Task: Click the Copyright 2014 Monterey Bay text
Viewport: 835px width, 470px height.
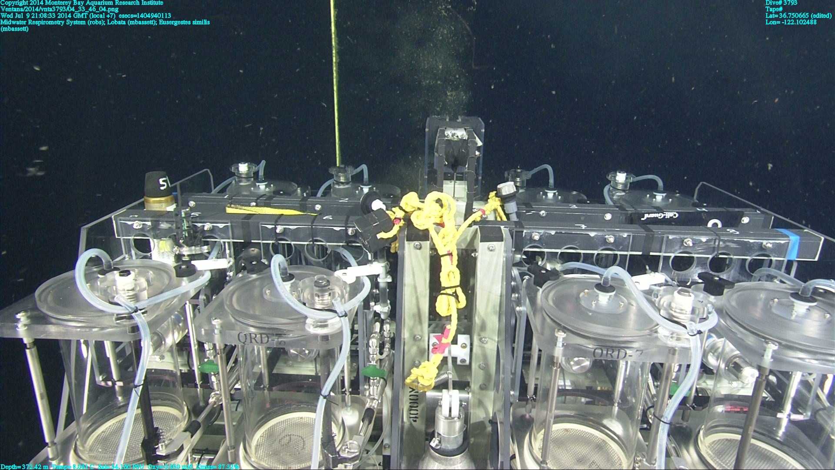Action: [x=82, y=3]
